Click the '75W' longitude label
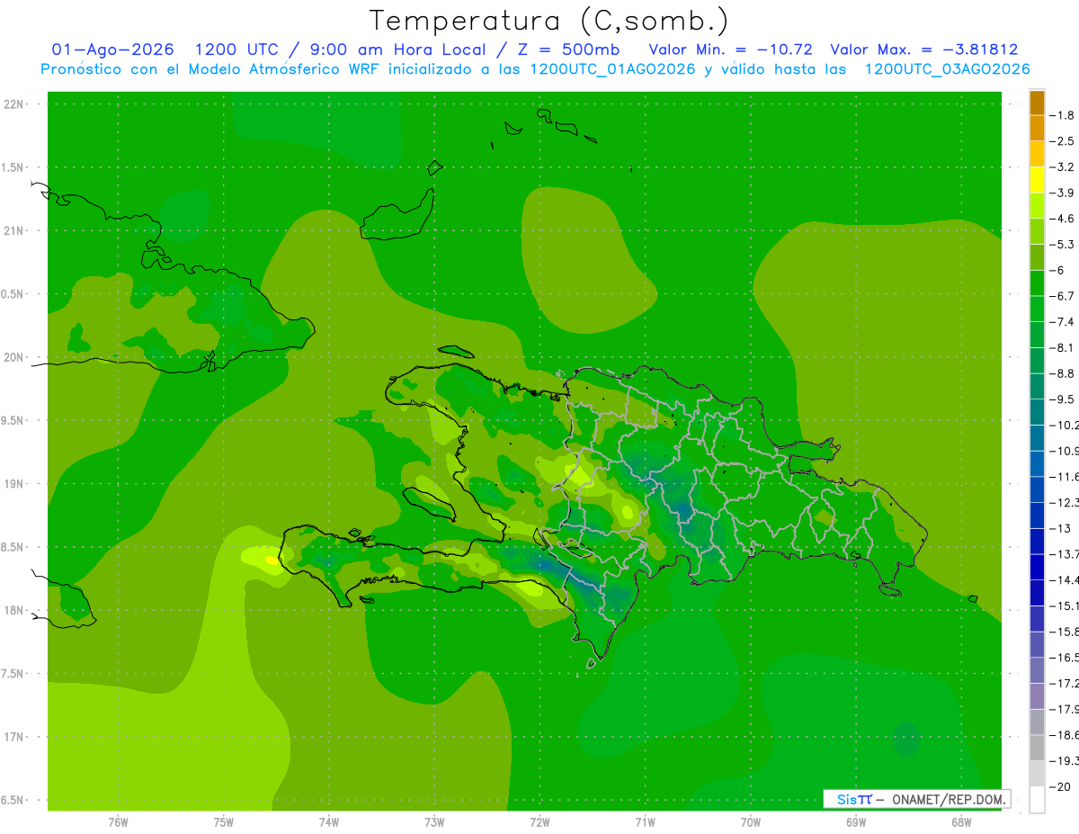 tap(223, 822)
